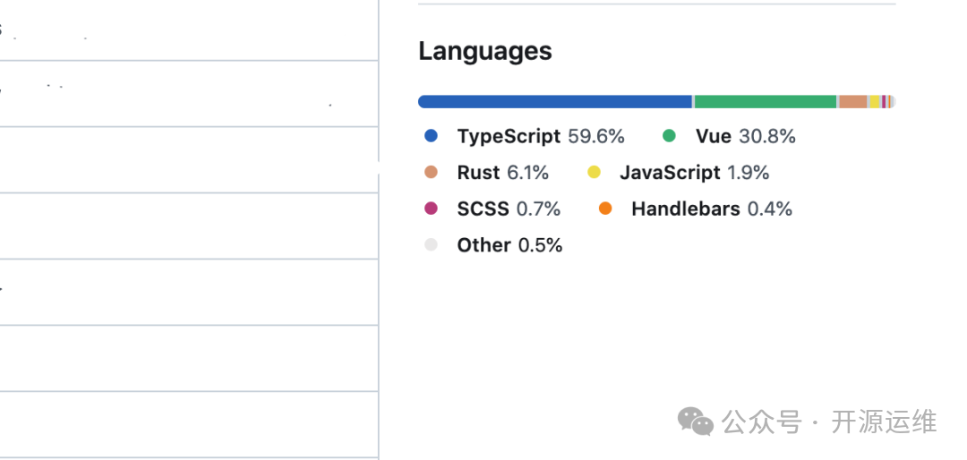The image size is (967, 460).
Task: Click the blue TypeScript segment of language bar
Action: [555, 102]
